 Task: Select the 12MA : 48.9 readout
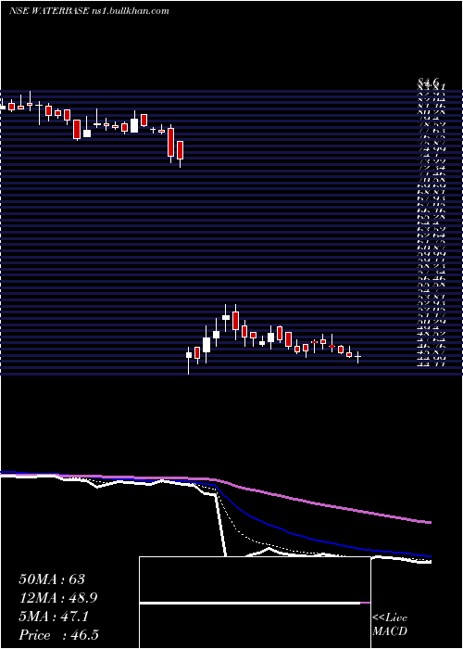(58, 598)
